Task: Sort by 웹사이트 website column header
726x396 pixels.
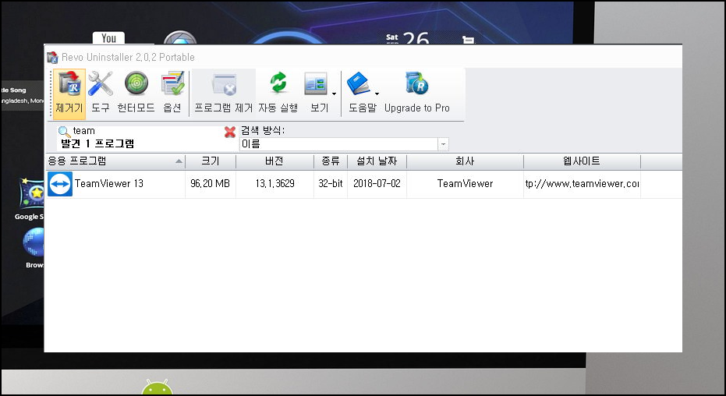Action: [582, 161]
